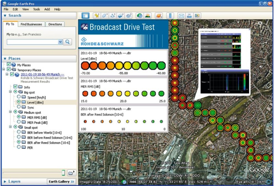Select the Print toolbar icon
274x186 pixels.
tap(189, 16)
